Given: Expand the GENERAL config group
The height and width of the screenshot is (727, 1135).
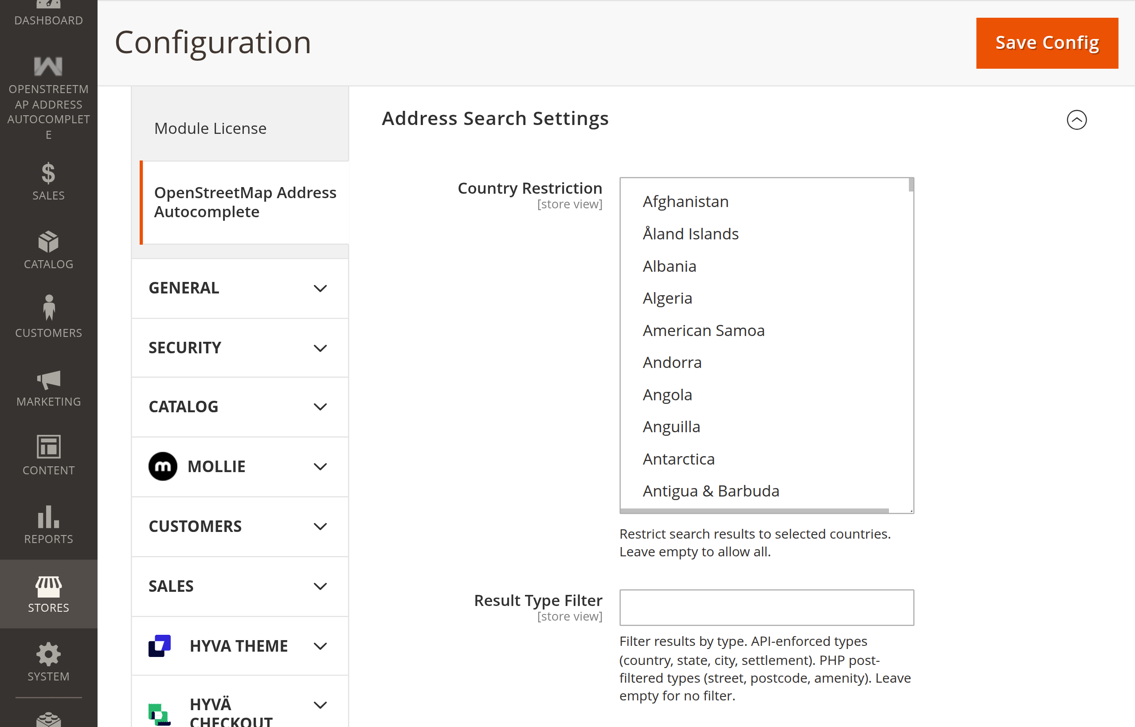Looking at the screenshot, I should click(240, 288).
